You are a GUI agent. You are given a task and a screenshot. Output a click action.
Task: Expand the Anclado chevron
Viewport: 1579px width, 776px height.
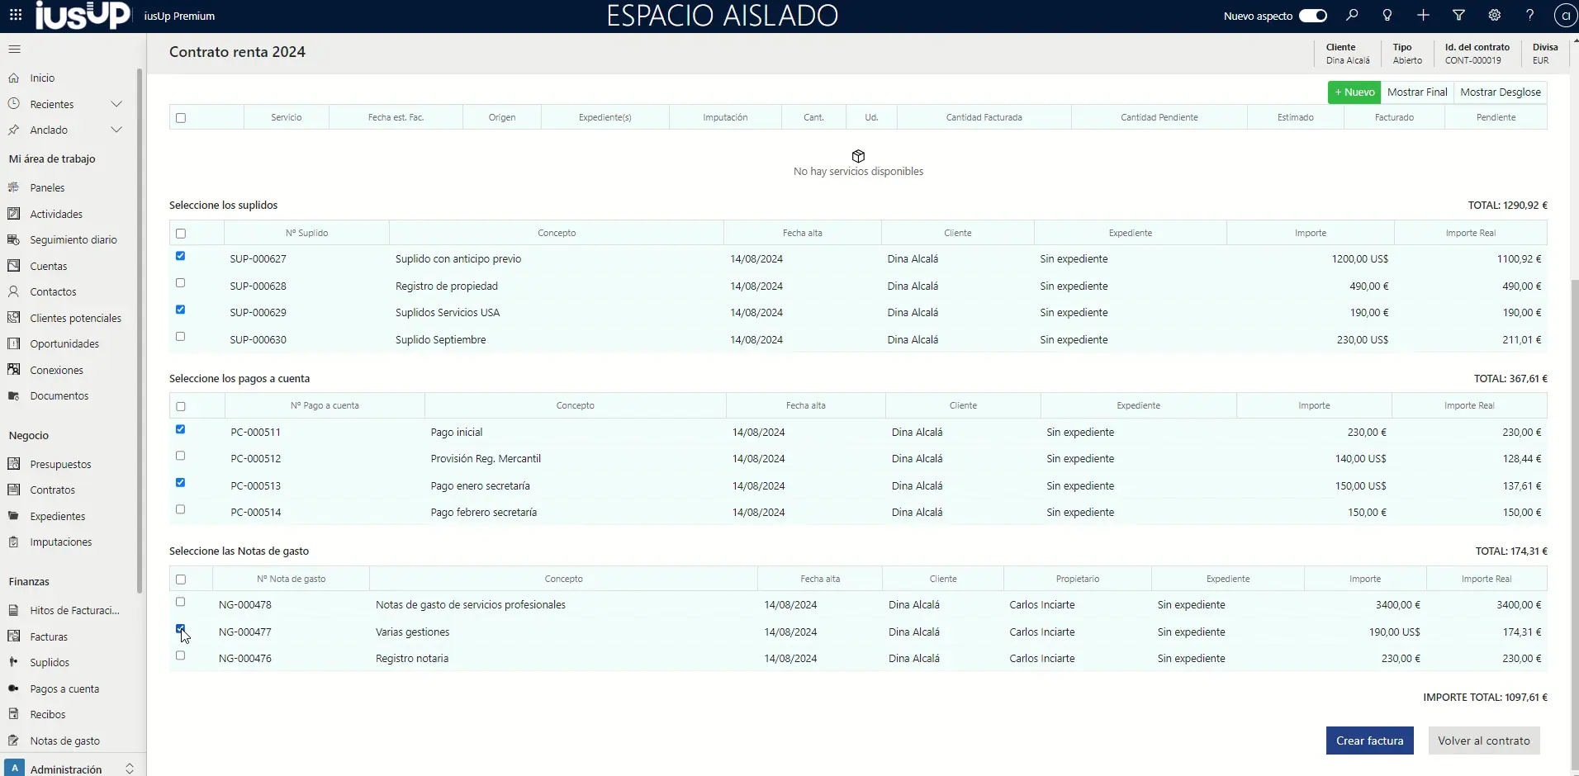116,130
